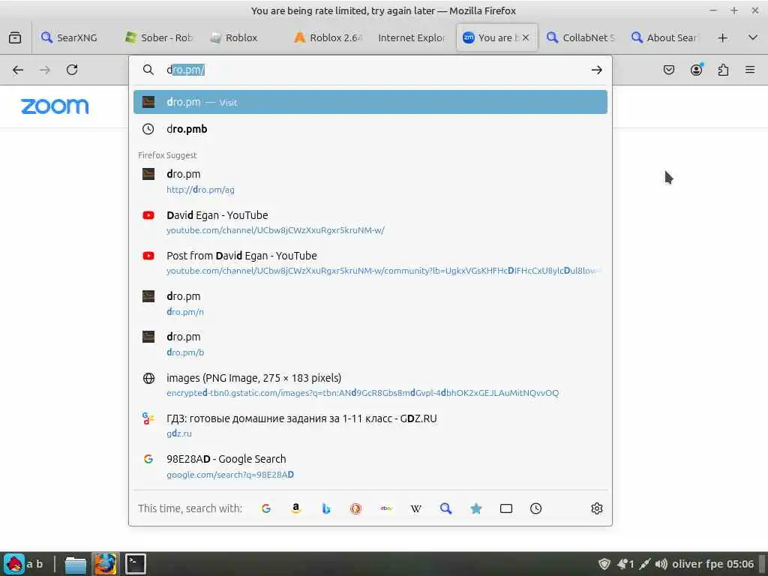Viewport: 768px width, 576px height.
Task: Search open tabs with tab icon
Action: (x=506, y=508)
